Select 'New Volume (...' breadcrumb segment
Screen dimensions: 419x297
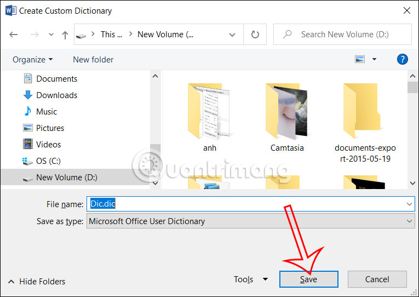click(165, 35)
